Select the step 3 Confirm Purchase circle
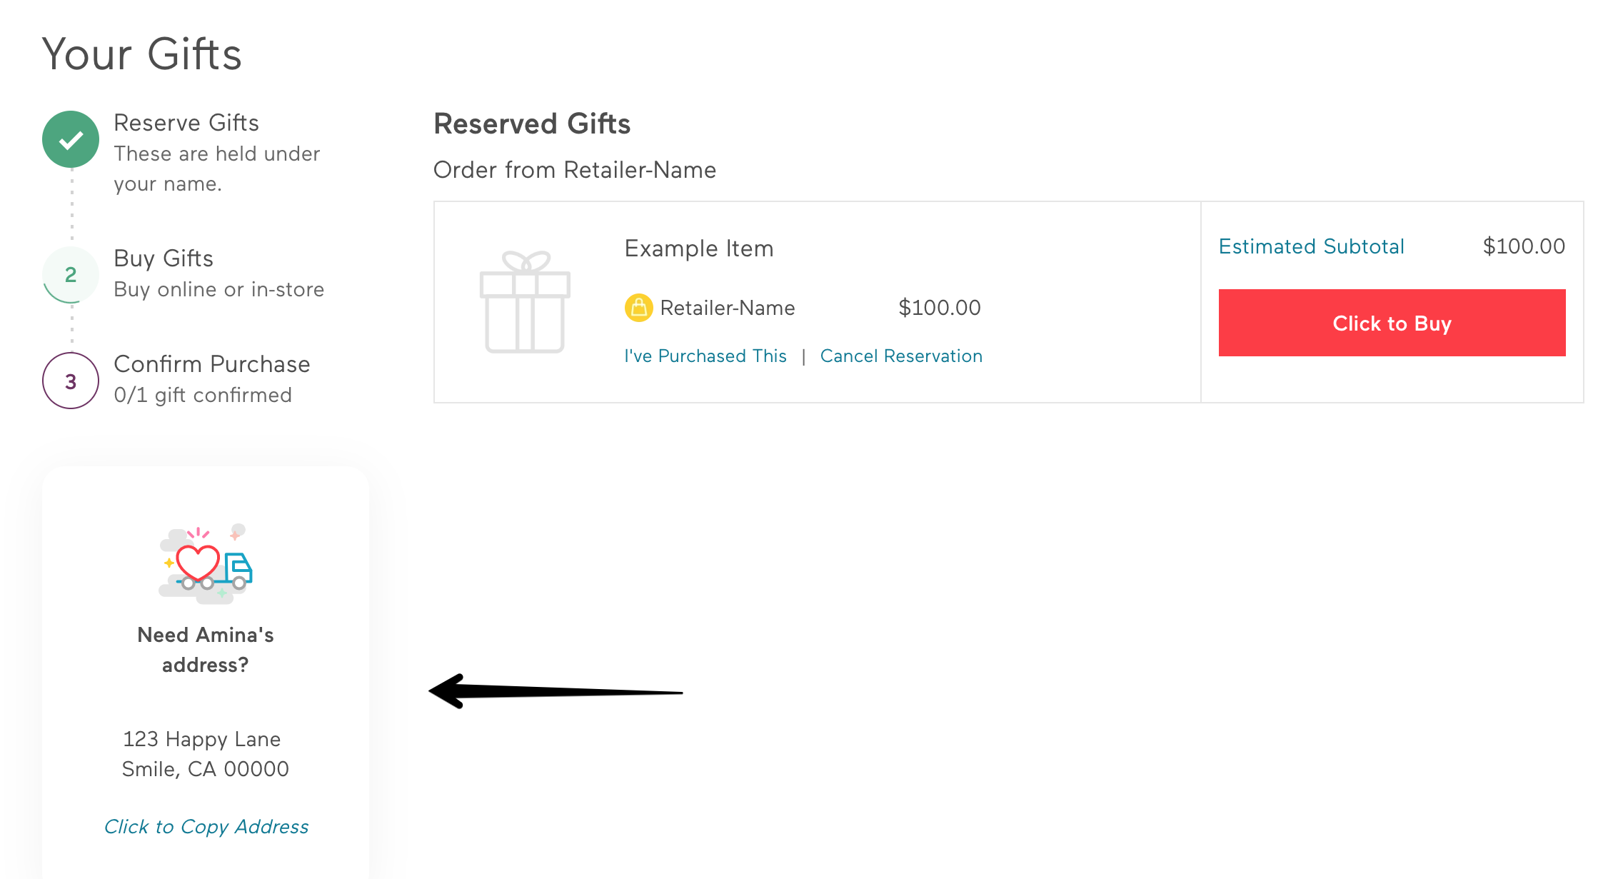 point(71,381)
